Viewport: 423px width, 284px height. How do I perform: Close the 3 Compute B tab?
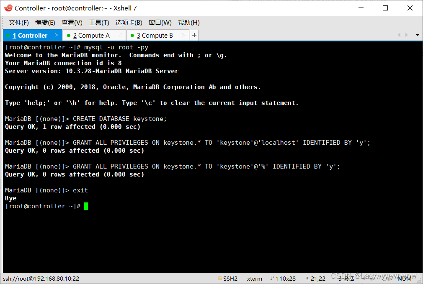183,35
